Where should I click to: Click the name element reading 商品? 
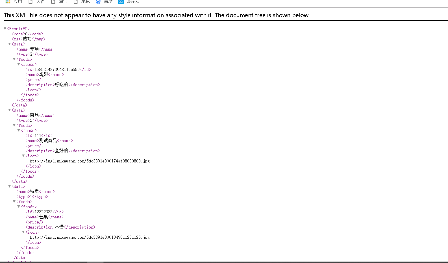tap(36, 115)
